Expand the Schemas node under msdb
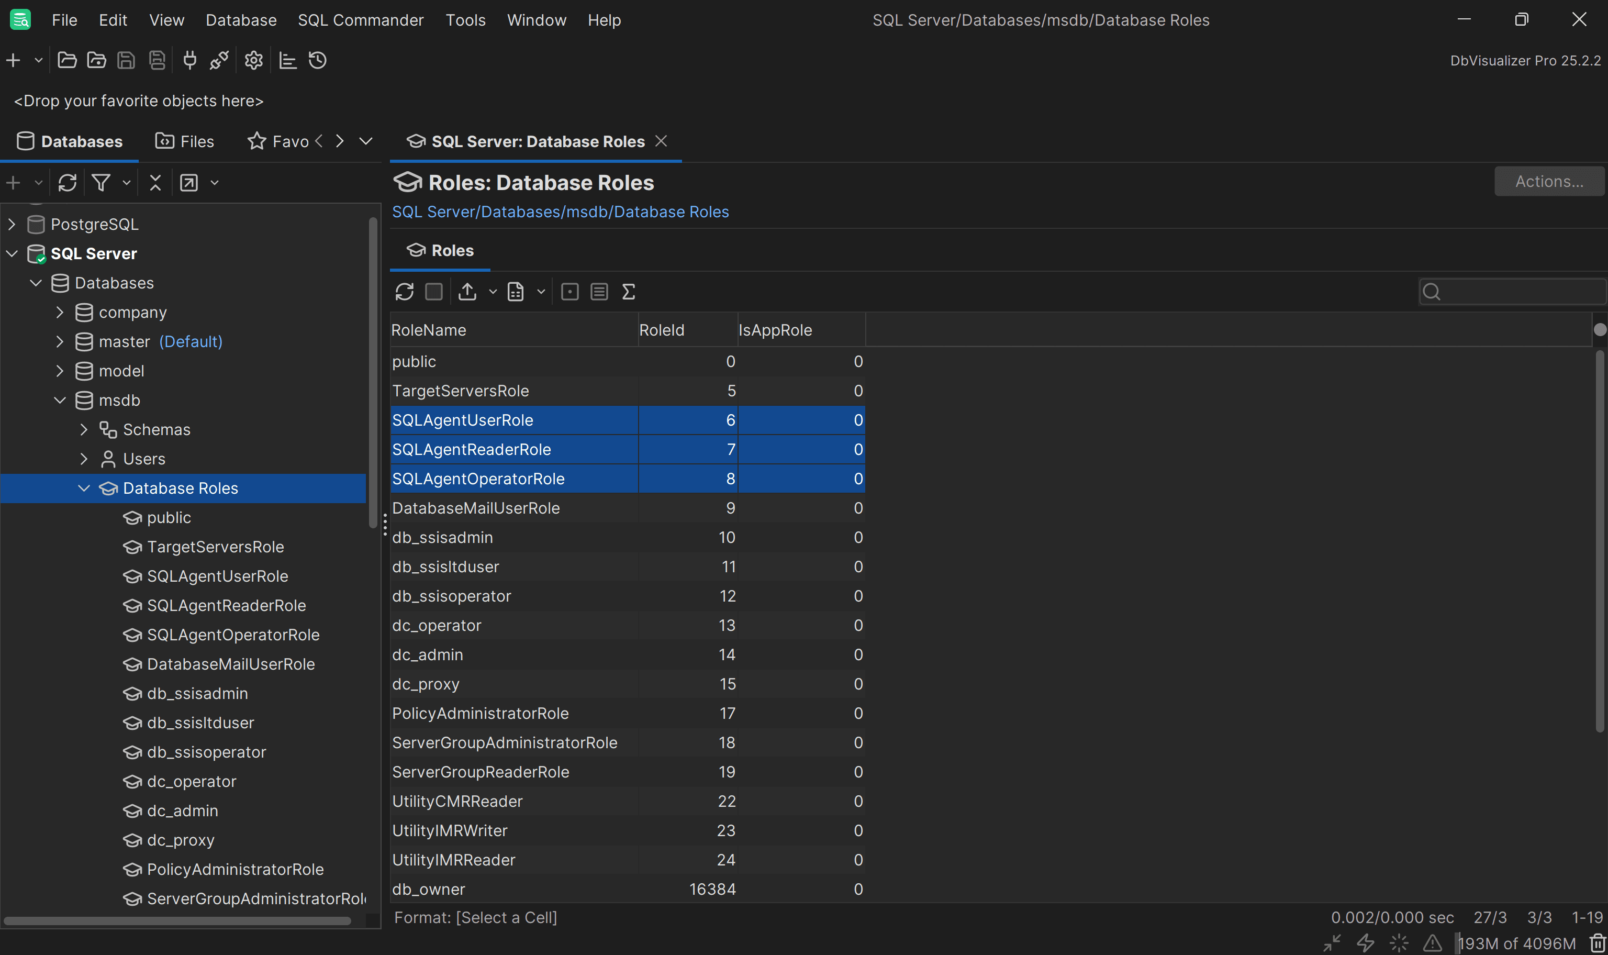 [x=84, y=429]
